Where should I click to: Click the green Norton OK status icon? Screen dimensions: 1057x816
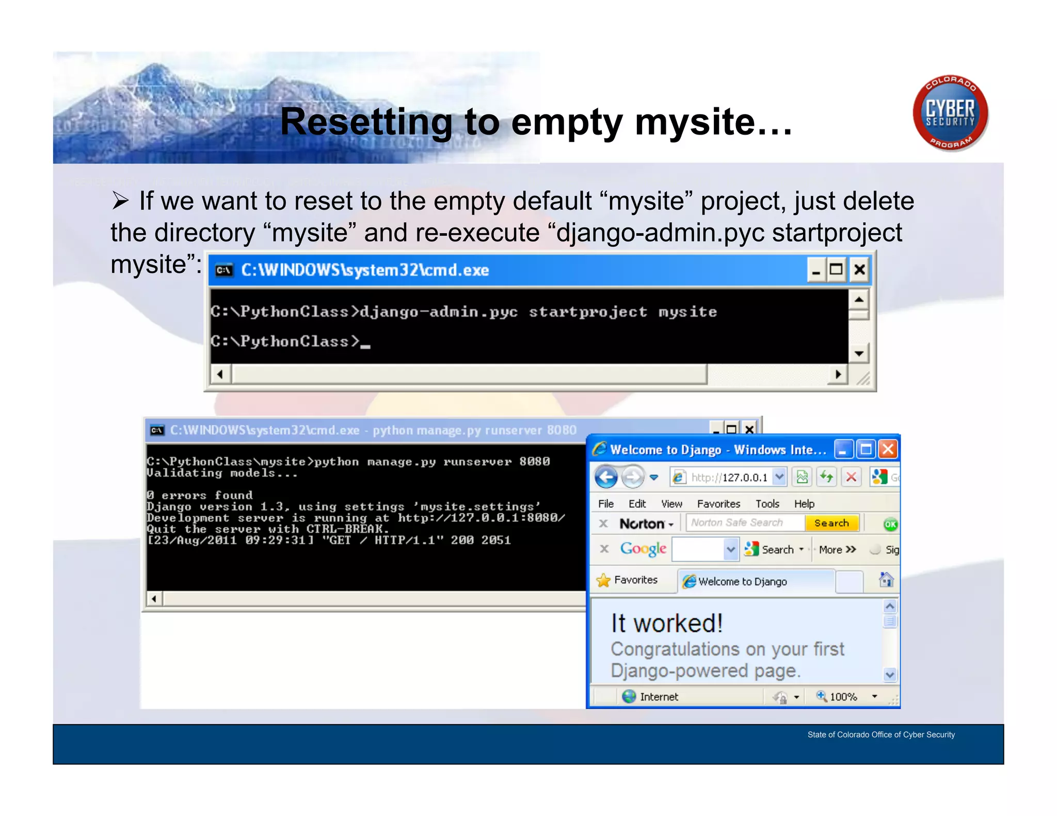point(890,525)
